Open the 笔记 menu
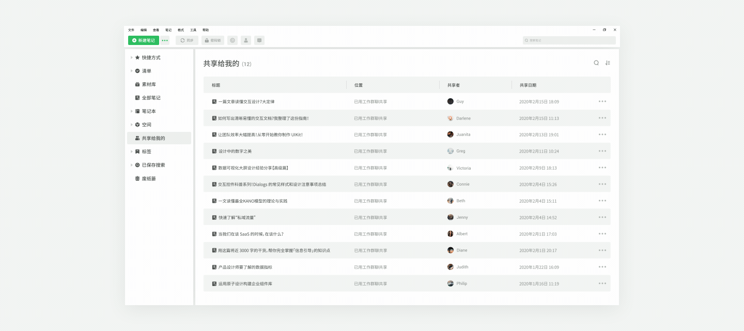Screen dimensions: 744x331 coord(168,30)
